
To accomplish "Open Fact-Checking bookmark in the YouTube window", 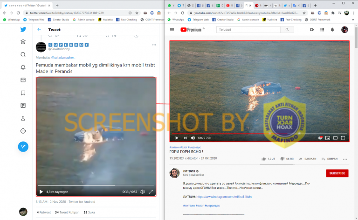I will pos(291,20).
